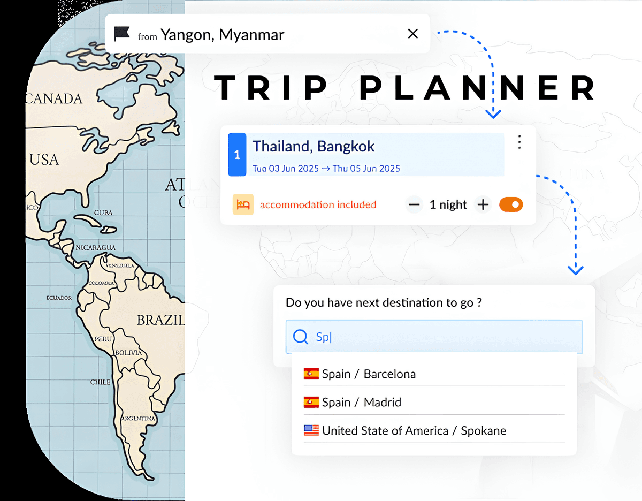Screen dimensions: 642x501
Task: Focus the next destination search field
Action: (434, 337)
